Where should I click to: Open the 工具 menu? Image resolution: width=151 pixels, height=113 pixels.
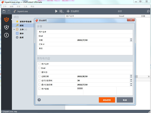click(25, 6)
